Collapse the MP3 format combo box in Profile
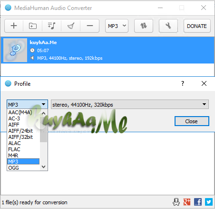Image resolution: width=215 pixels, height=209 pixels. click(x=27, y=104)
